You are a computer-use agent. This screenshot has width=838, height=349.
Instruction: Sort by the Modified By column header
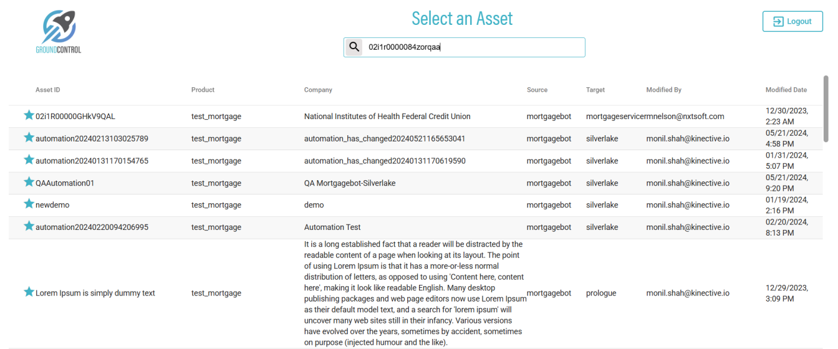663,90
